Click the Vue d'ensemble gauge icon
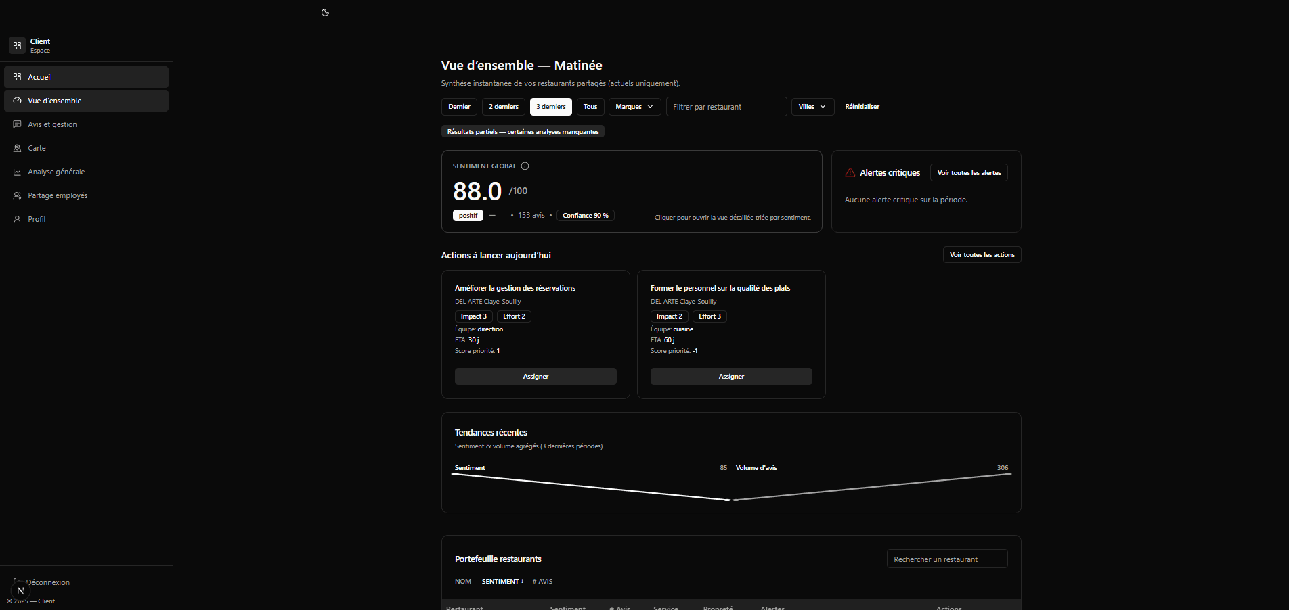This screenshot has height=610, width=1289. (x=18, y=101)
